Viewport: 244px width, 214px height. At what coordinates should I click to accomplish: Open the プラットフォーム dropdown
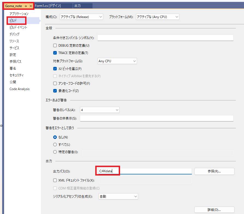pyautogui.click(x=157, y=17)
